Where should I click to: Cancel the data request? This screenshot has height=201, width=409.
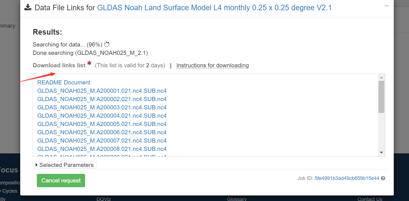(x=61, y=180)
